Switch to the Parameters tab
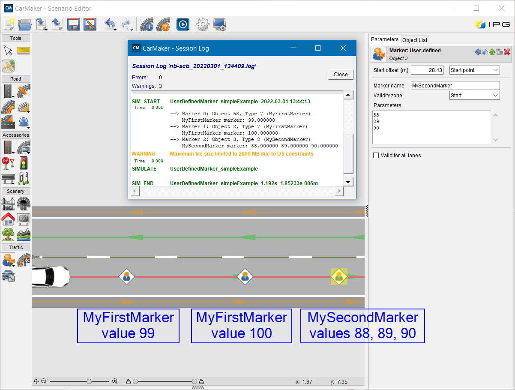515x390 pixels. pos(385,39)
